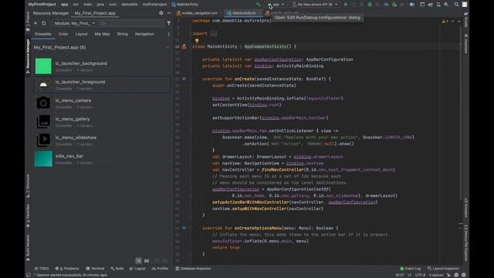The width and height of the screenshot is (494, 278).
Task: Show more resource tabs via vertical dots
Action: (x=168, y=34)
